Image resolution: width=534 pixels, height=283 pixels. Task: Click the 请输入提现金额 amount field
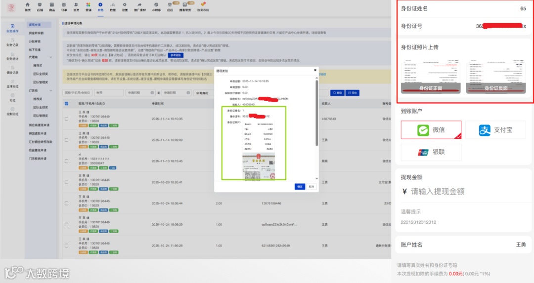tap(438, 192)
